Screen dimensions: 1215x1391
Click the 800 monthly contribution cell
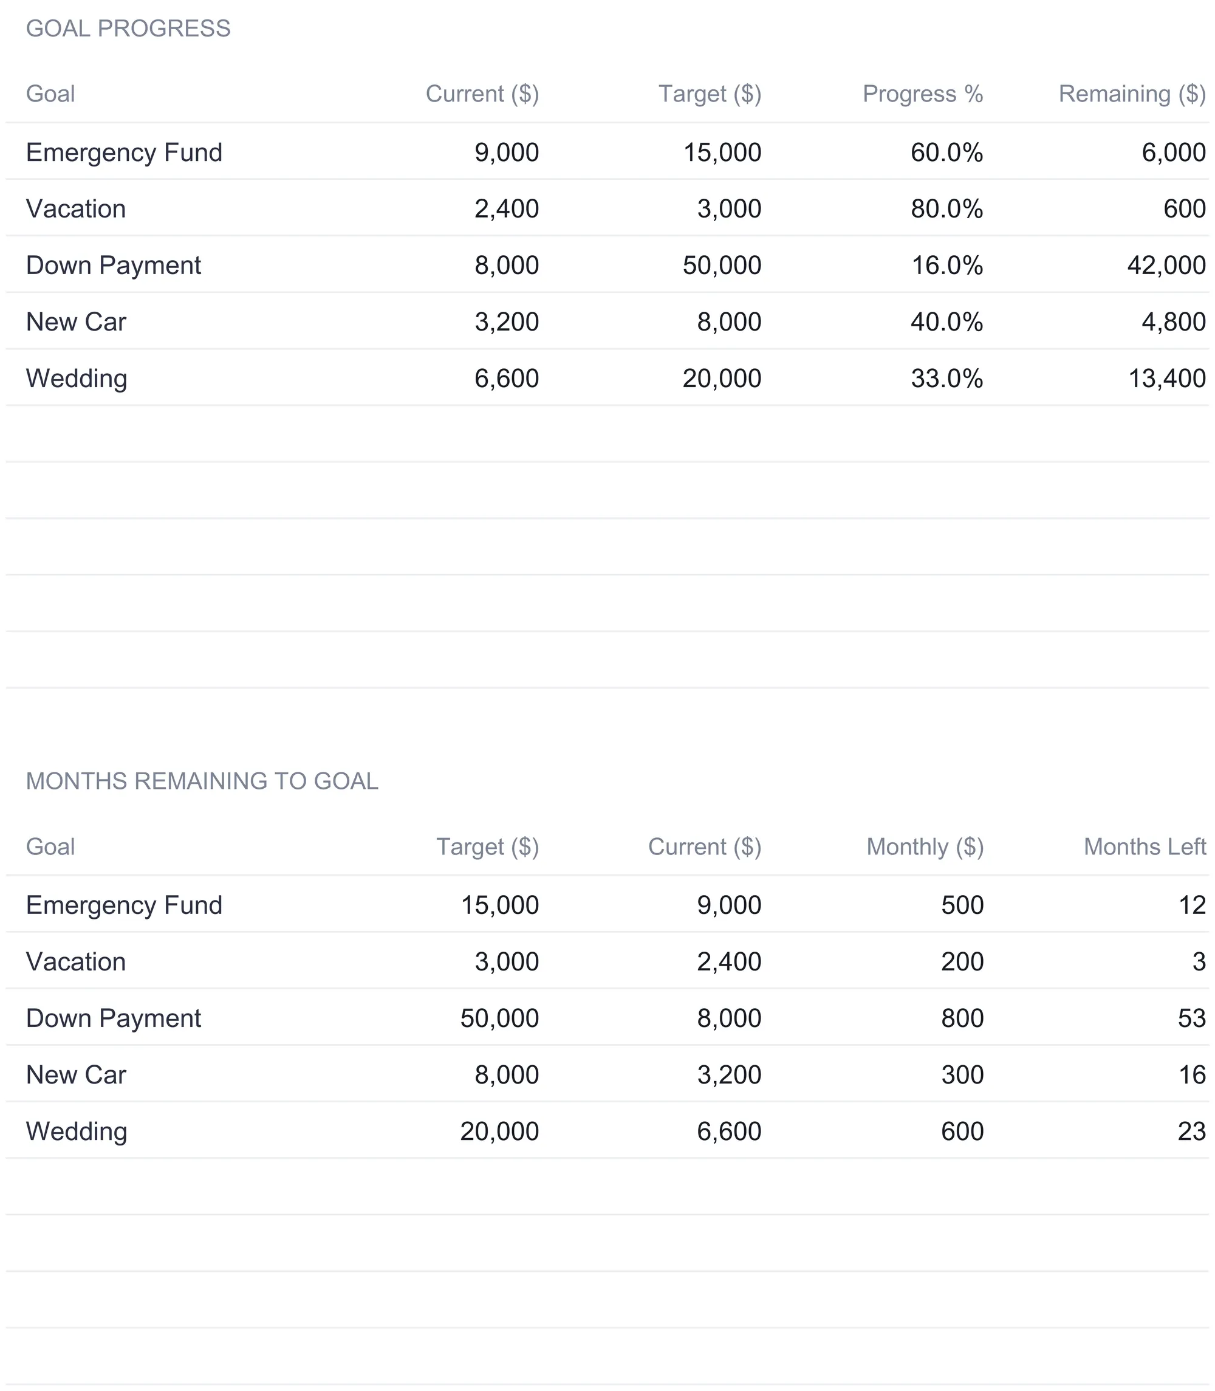coord(962,1018)
